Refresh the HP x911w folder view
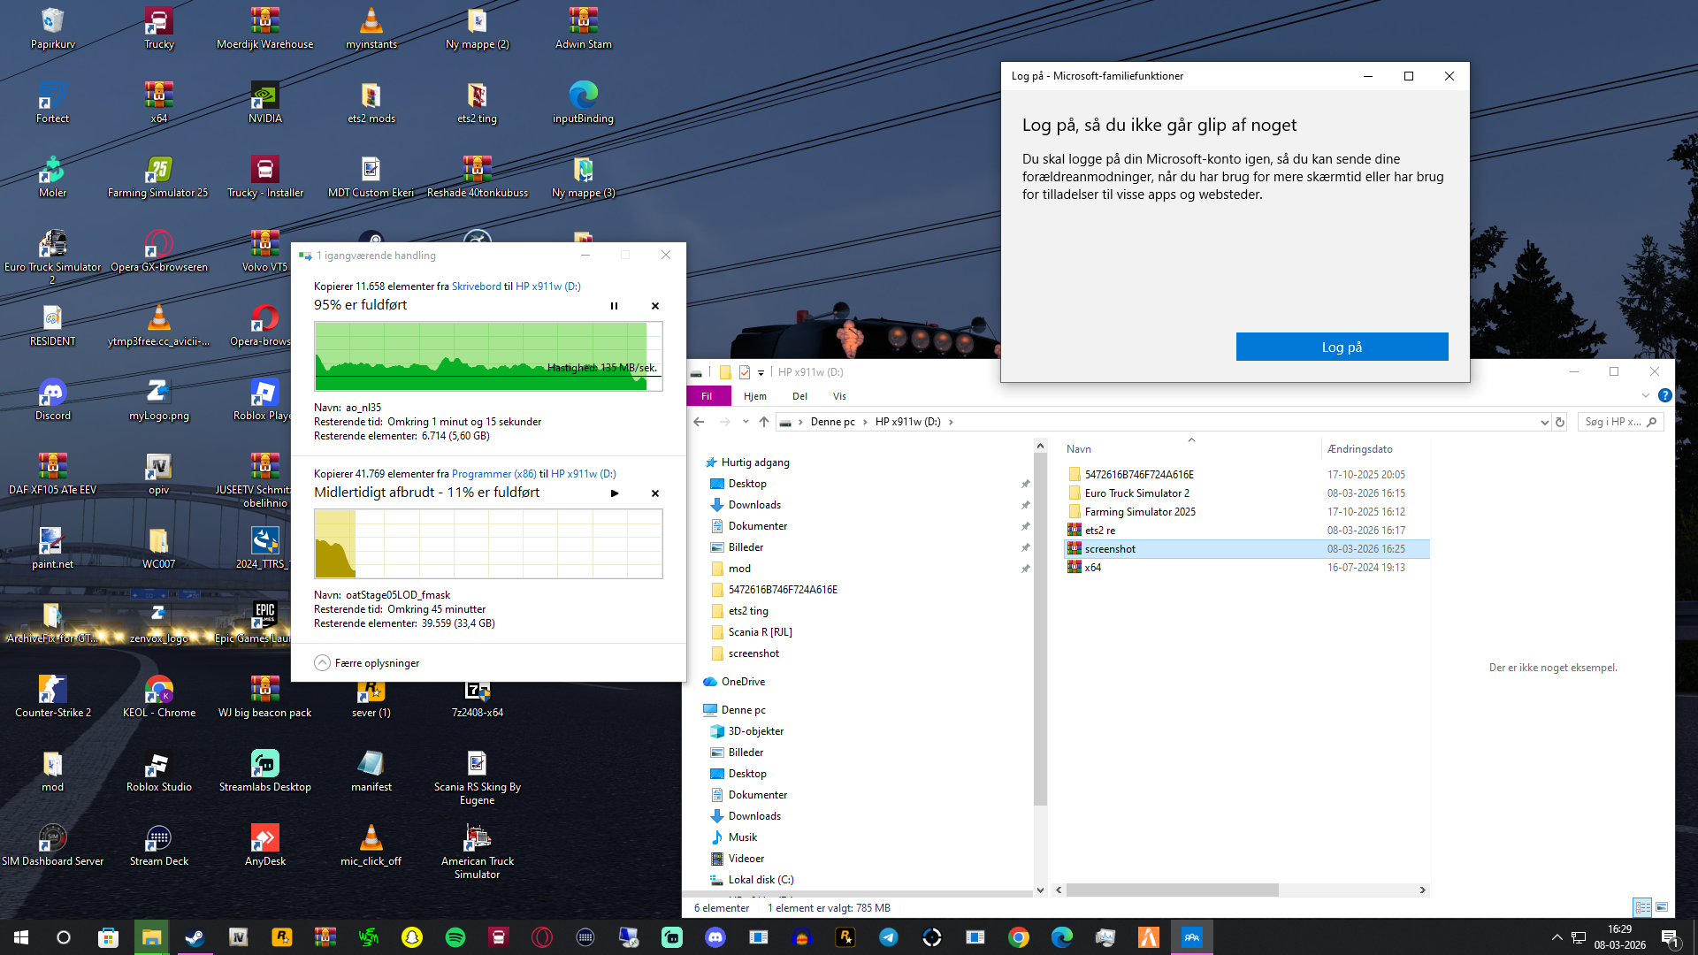The height and width of the screenshot is (955, 1698). click(x=1560, y=423)
